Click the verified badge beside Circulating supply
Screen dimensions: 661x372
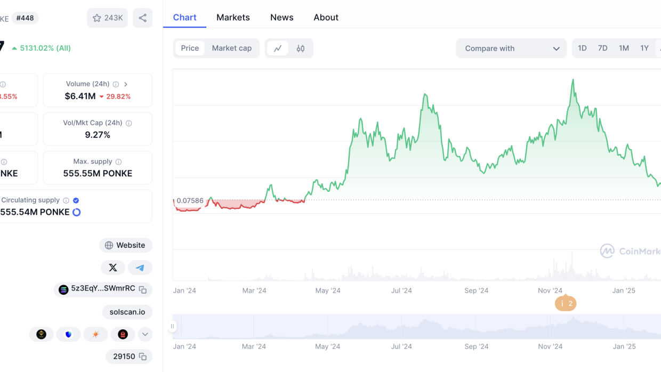pos(76,200)
